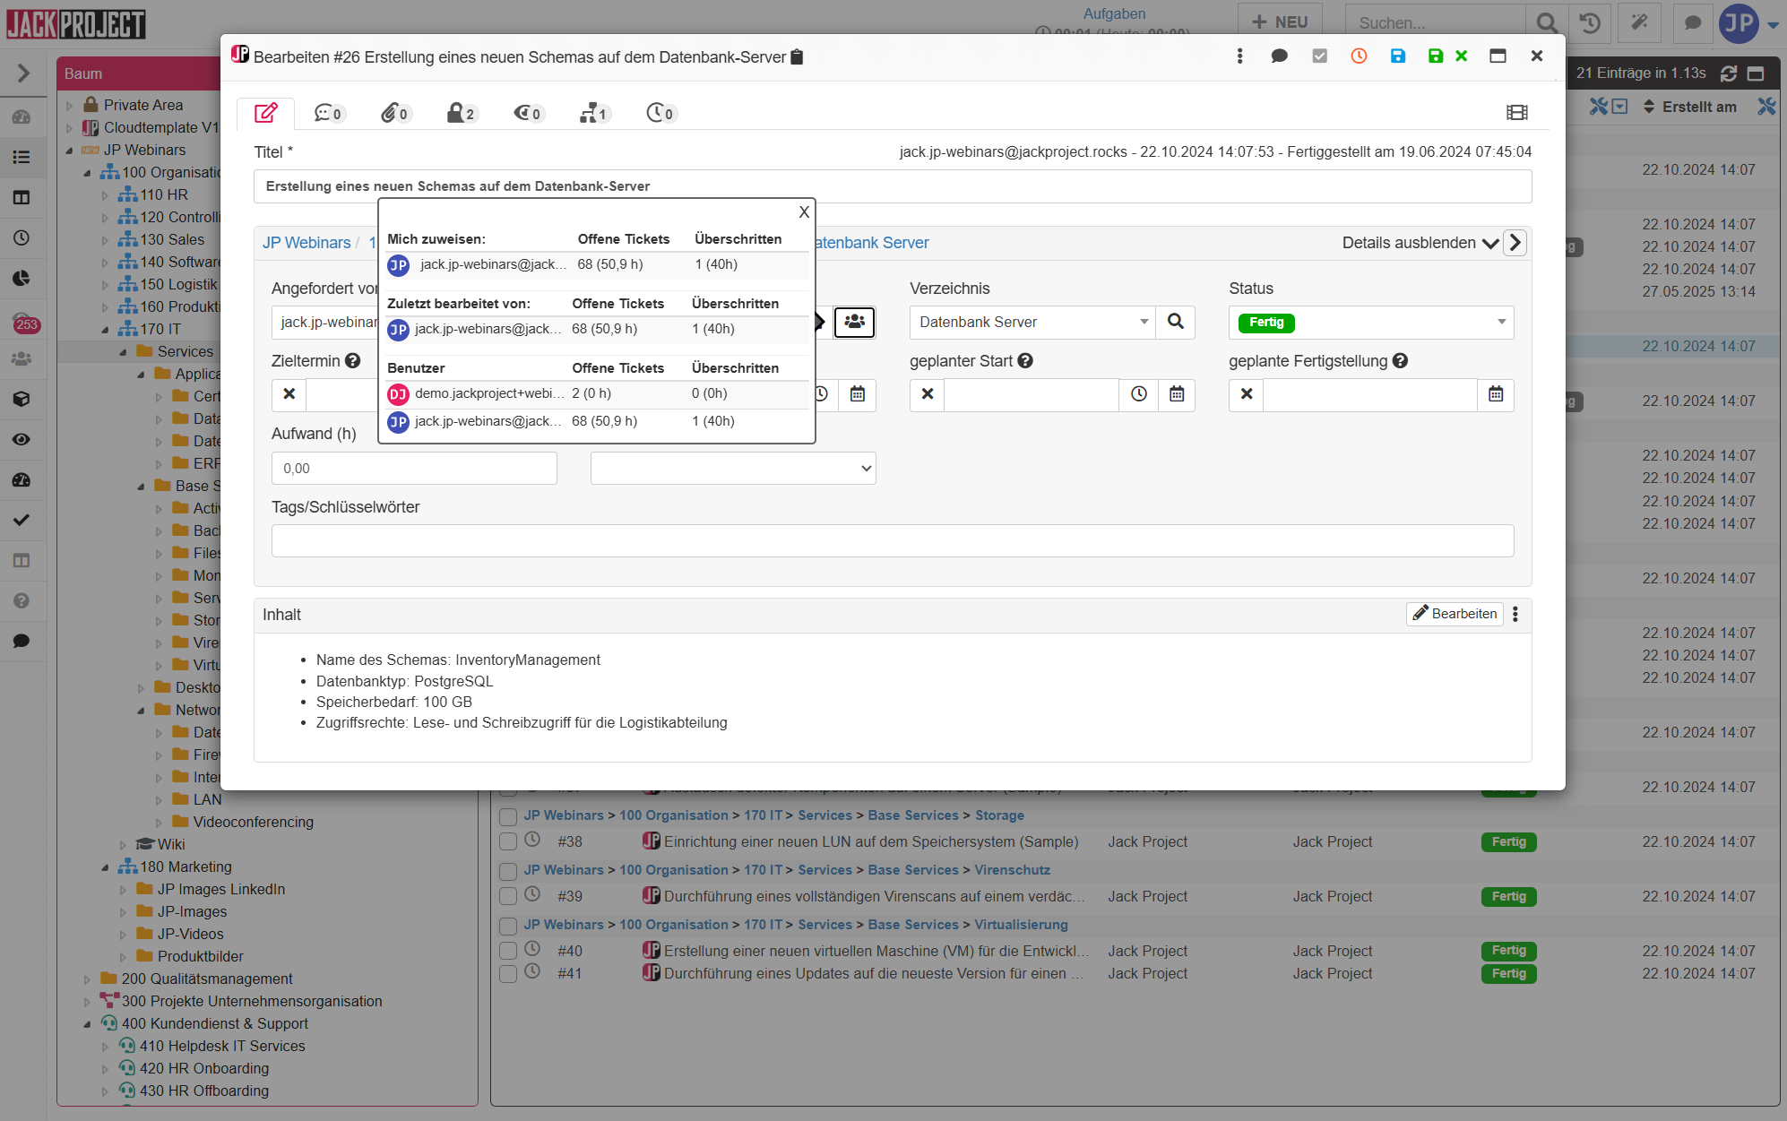Open the Zieltermin calendar picker
Viewport: 1787px width, 1121px height.
tap(858, 394)
